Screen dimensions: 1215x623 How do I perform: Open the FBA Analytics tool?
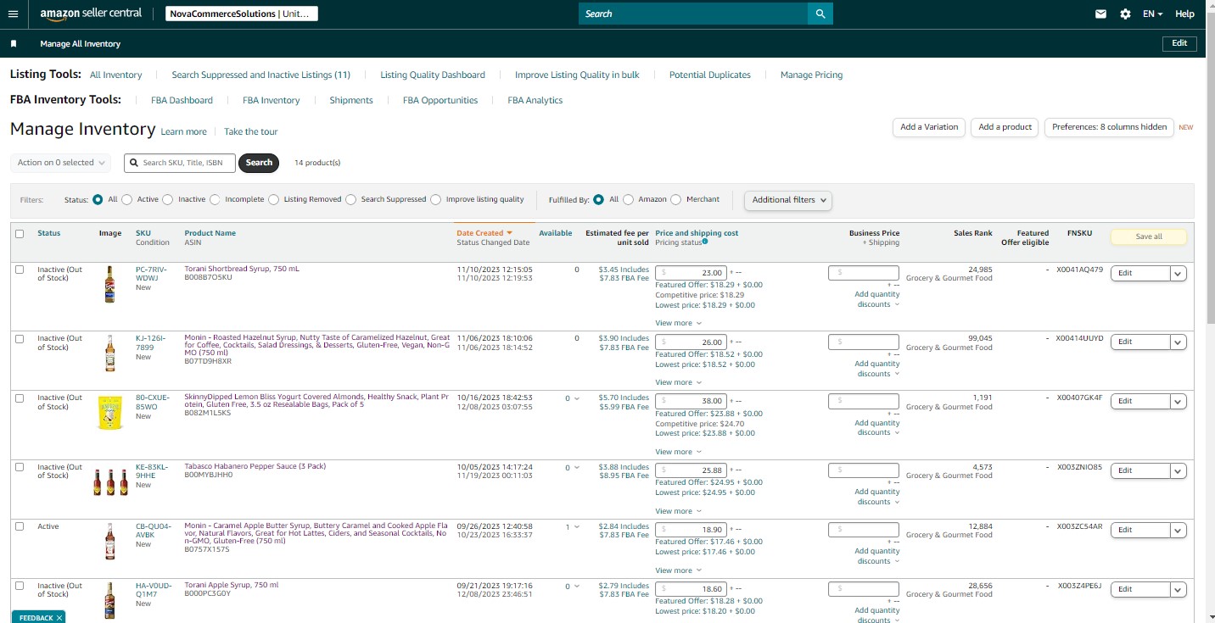coord(535,100)
